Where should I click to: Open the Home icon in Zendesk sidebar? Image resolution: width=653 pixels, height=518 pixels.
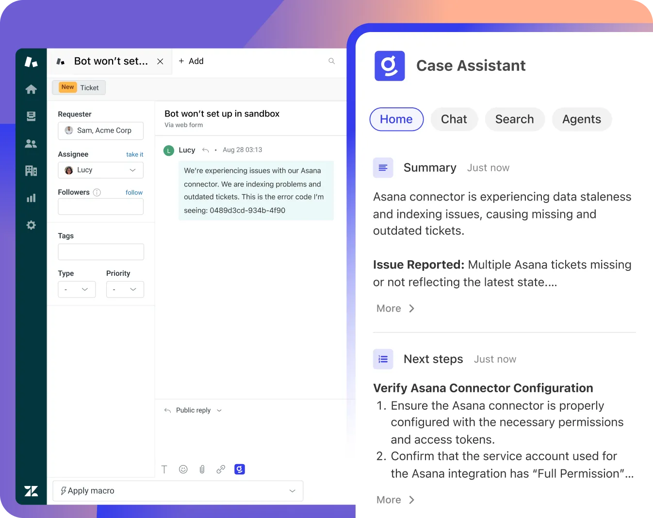31,89
